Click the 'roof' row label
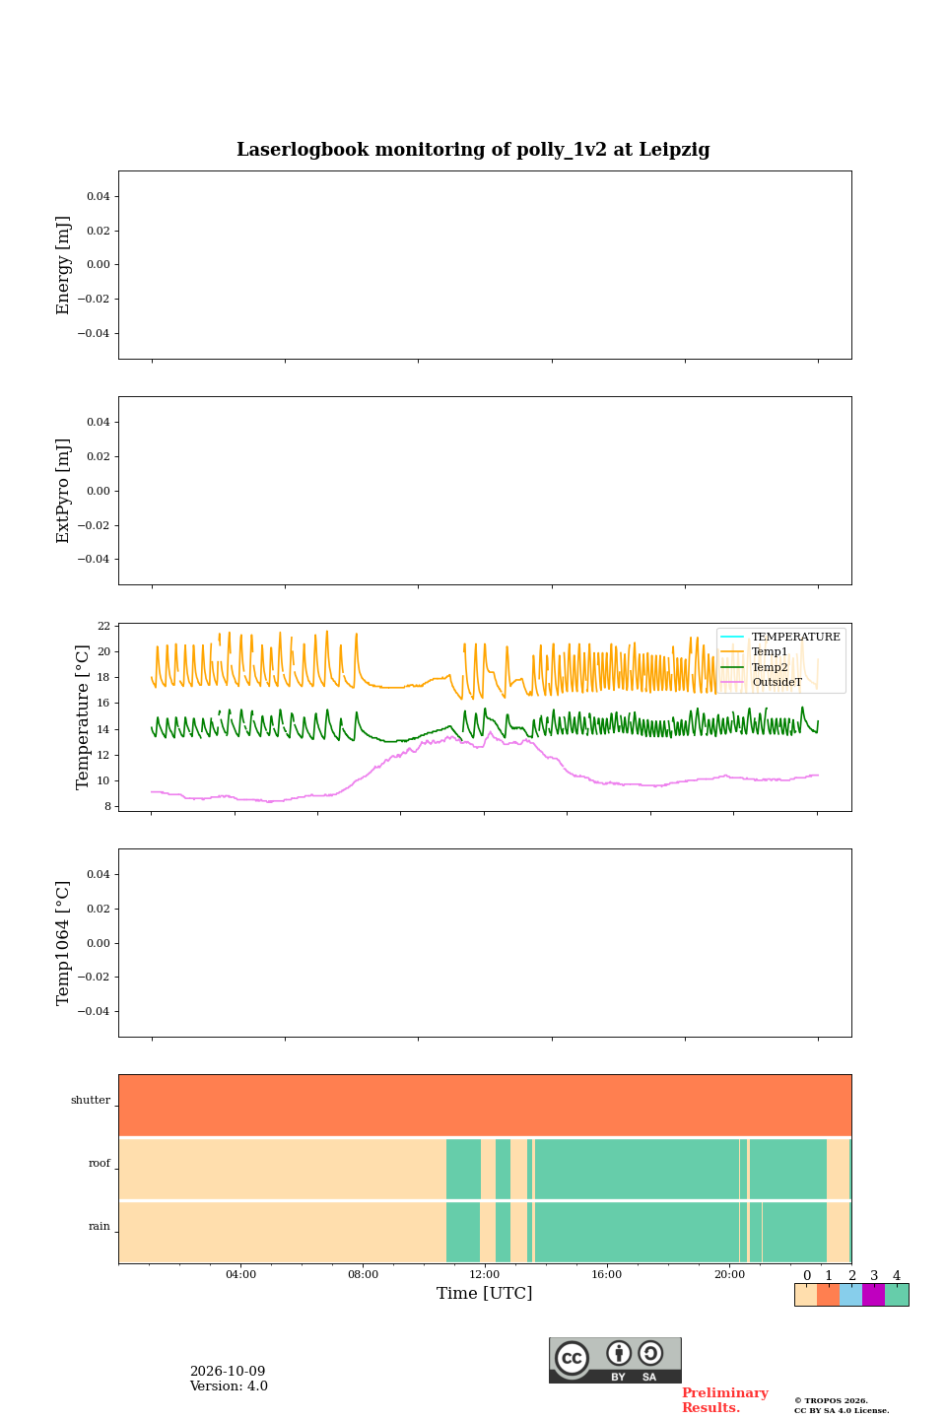 click(x=100, y=1163)
